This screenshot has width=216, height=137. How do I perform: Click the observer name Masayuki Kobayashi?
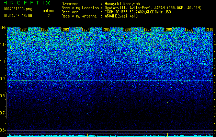tap(123, 4)
